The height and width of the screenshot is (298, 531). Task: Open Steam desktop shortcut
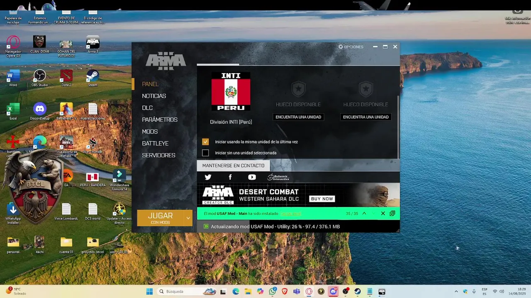coord(93,78)
